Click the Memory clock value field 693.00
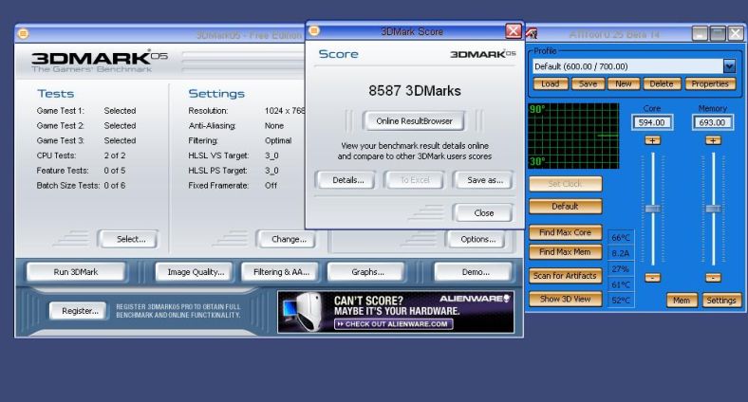748x402 pixels. pyautogui.click(x=712, y=122)
